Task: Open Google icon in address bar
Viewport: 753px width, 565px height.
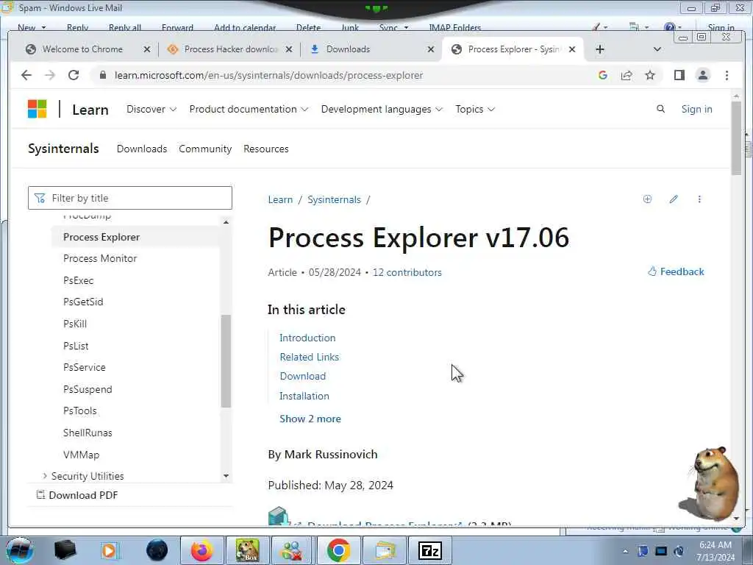Action: pyautogui.click(x=603, y=75)
